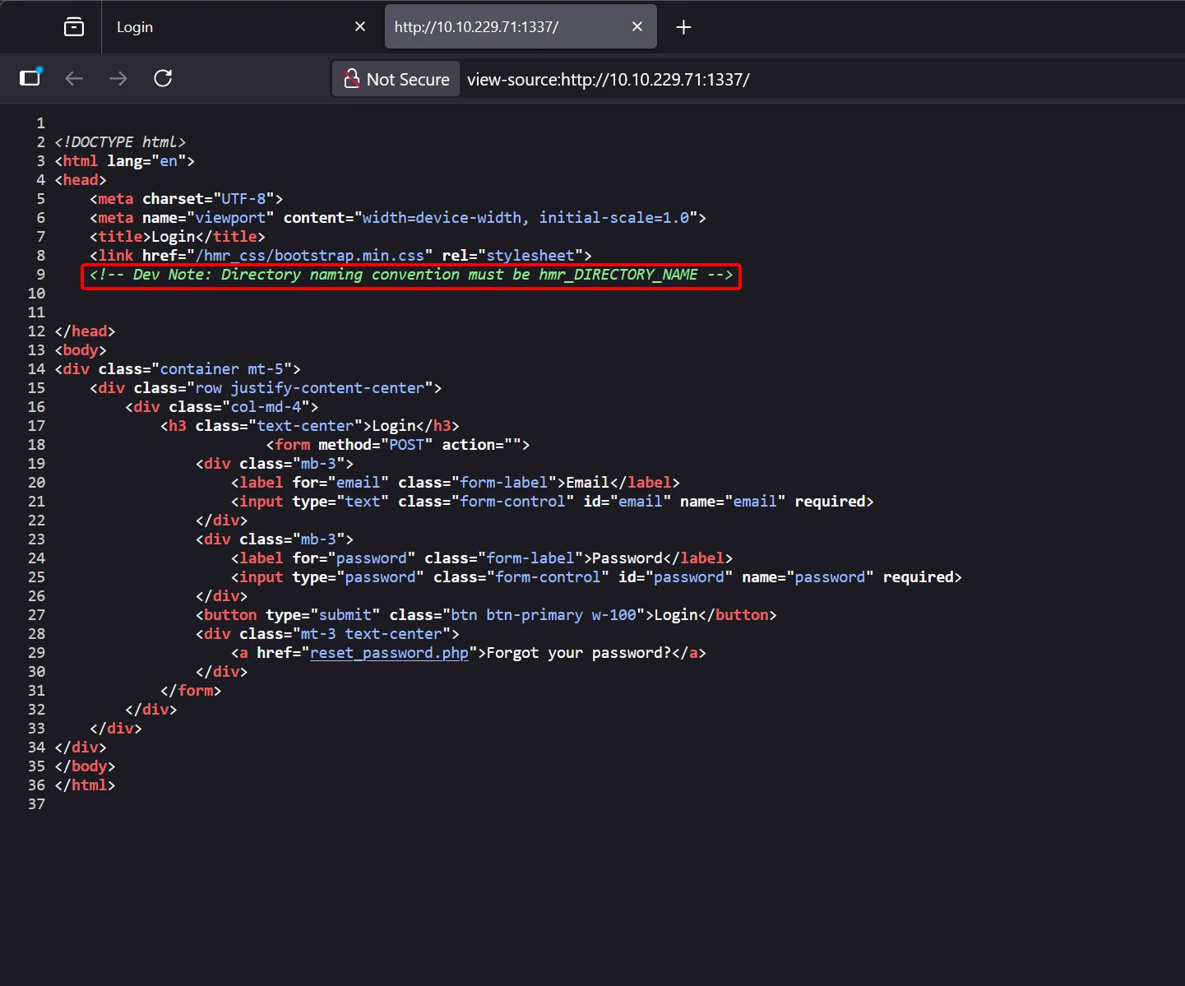The height and width of the screenshot is (986, 1185).
Task: Go back using the back arrow
Action: point(74,78)
